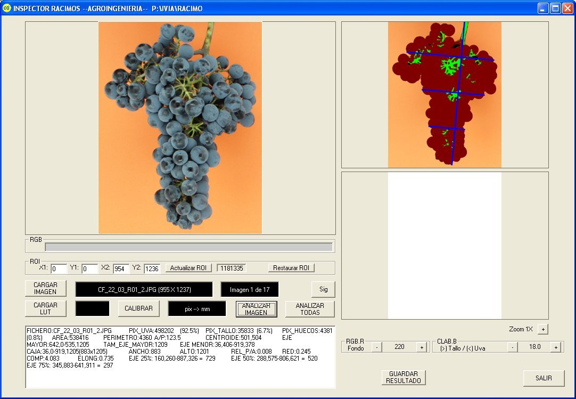The width and height of the screenshot is (576, 399).
Task: Click the CALIBRAR button
Action: tap(138, 308)
